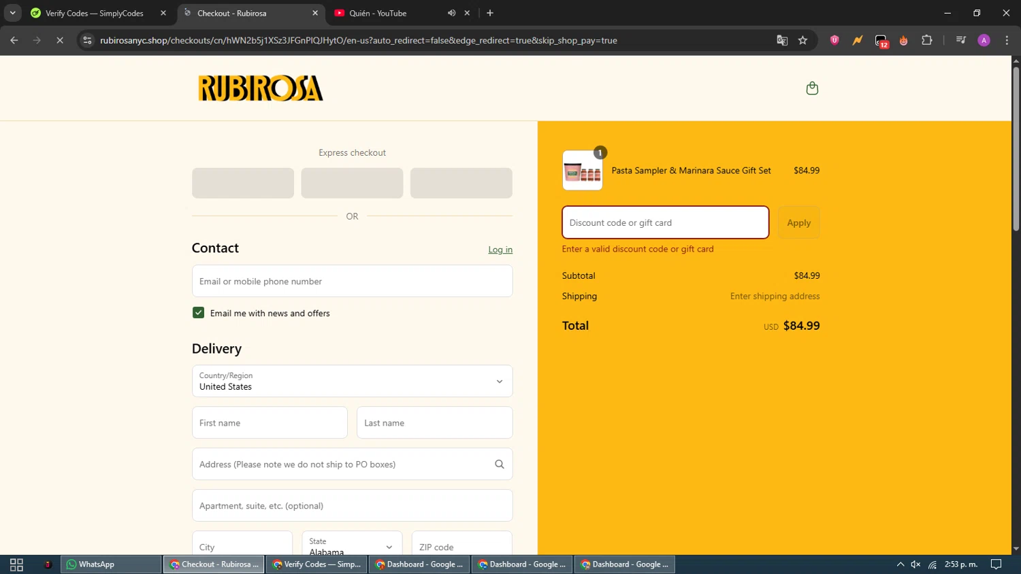The height and width of the screenshot is (574, 1021).
Task: Click the address search magnifier icon
Action: click(x=500, y=465)
